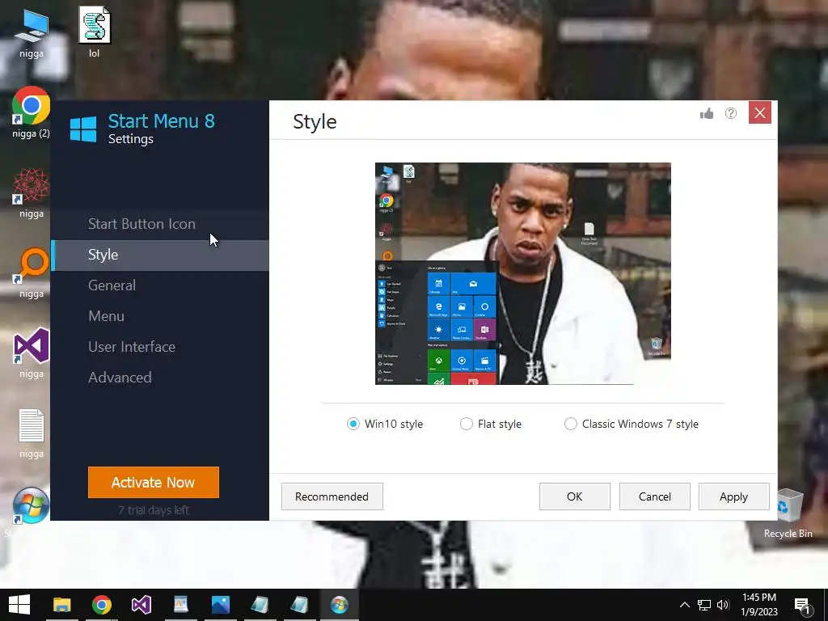This screenshot has width=828, height=621.
Task: Open network status from system tray
Action: click(704, 605)
